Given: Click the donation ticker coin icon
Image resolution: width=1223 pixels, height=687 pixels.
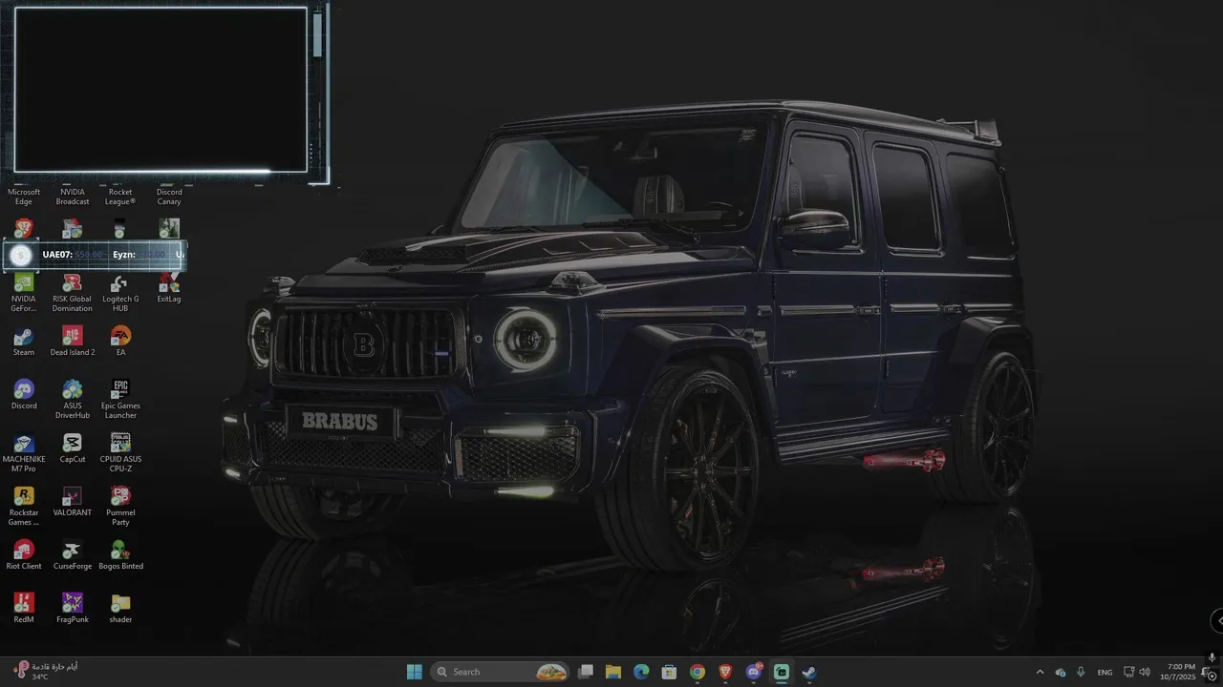Looking at the screenshot, I should pos(21,255).
